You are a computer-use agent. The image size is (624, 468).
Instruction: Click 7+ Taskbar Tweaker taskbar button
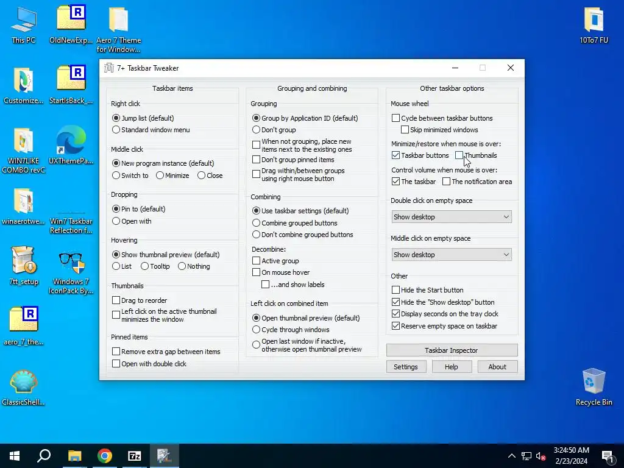click(x=164, y=456)
